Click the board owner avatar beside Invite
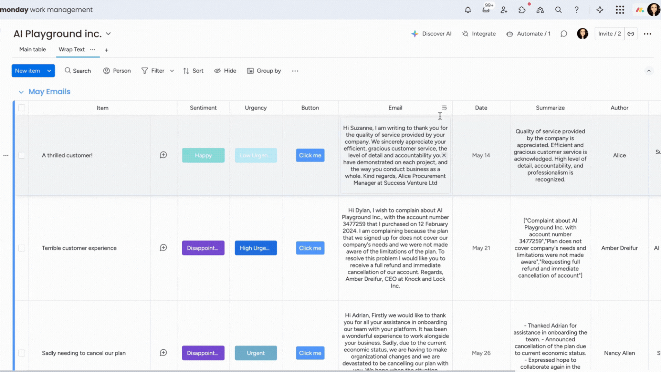This screenshot has height=372, width=661. pyautogui.click(x=582, y=34)
